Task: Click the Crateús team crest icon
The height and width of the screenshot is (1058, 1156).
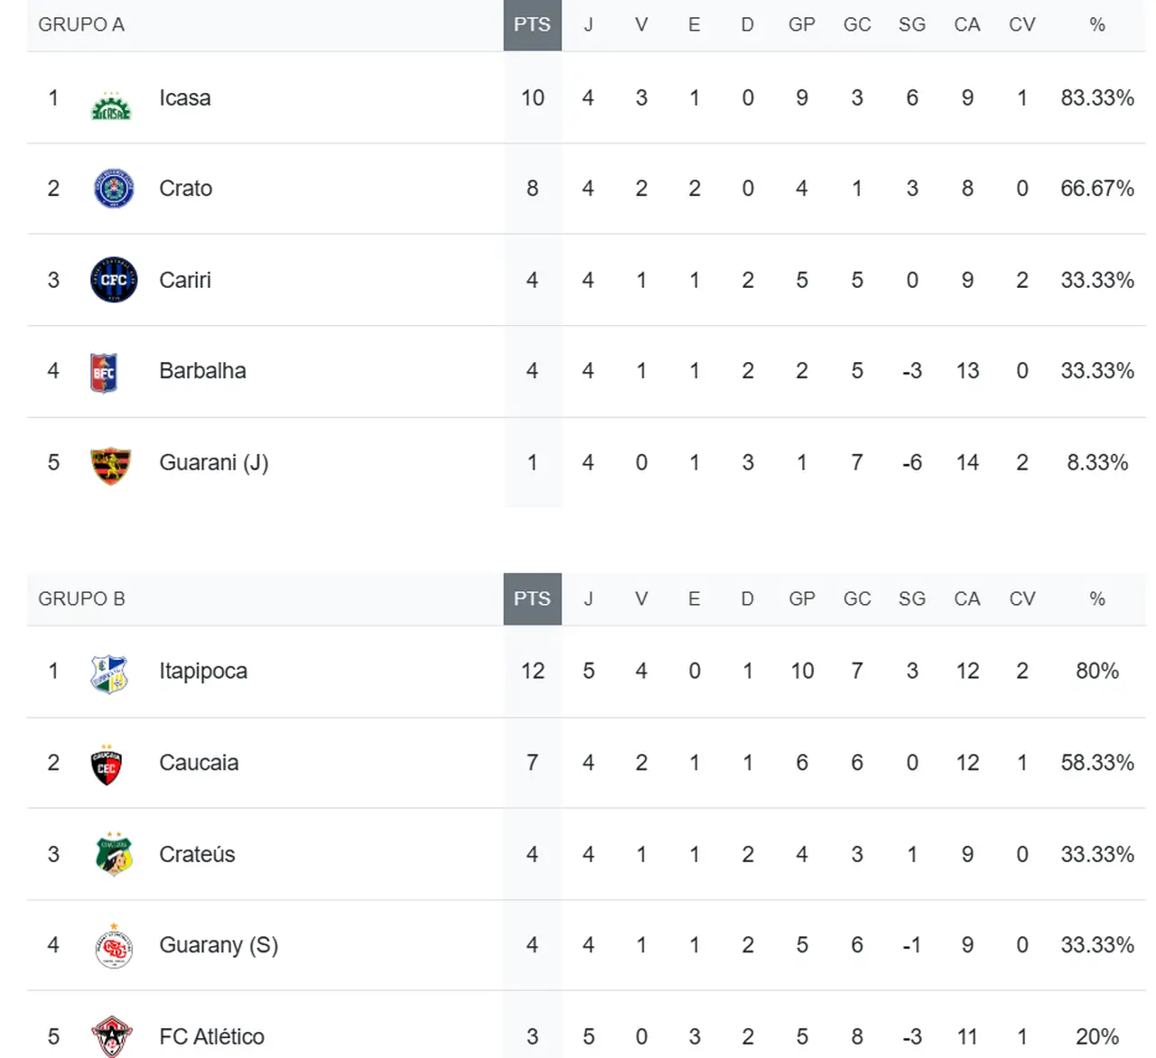Action: click(x=114, y=855)
